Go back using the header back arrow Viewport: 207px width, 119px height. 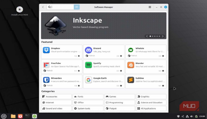tap(43, 7)
